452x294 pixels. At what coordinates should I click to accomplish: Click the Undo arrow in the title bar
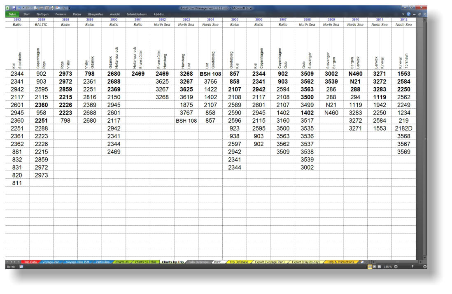pos(19,8)
